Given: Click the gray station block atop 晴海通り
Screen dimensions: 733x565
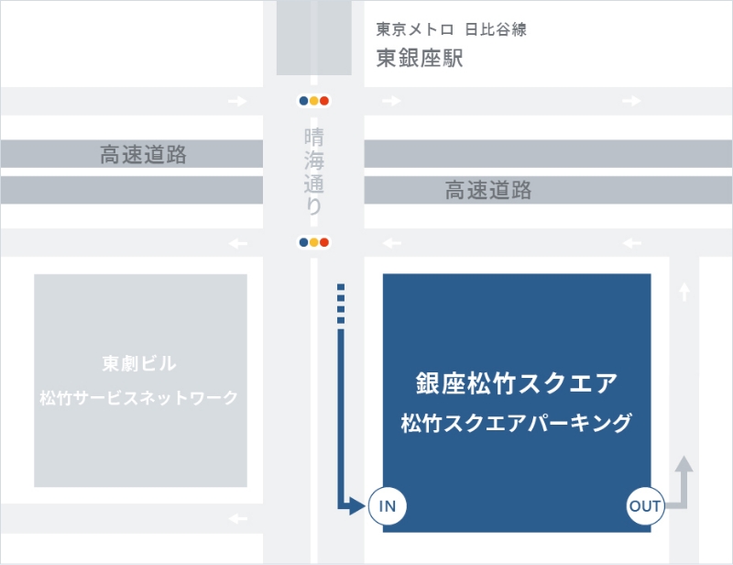Looking at the screenshot, I should pyautogui.click(x=313, y=37).
